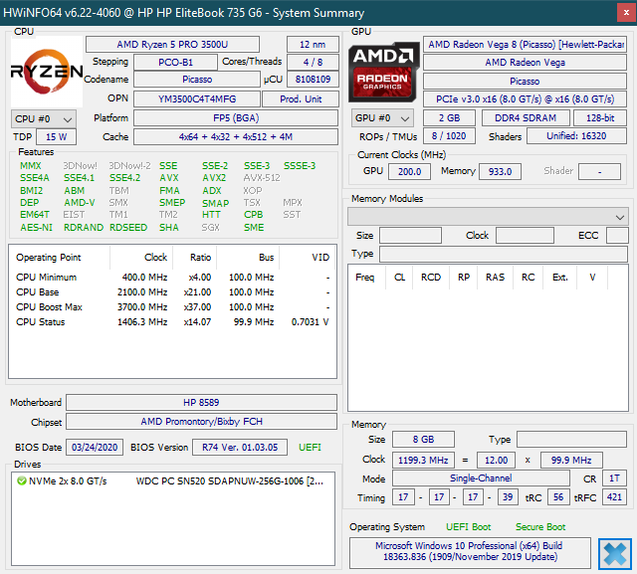637x574 pixels.
Task: Click the GPU clock 200.0 field
Action: (409, 171)
